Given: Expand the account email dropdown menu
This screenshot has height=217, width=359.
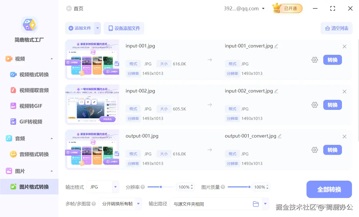Looking at the screenshot, I should pos(263,8).
